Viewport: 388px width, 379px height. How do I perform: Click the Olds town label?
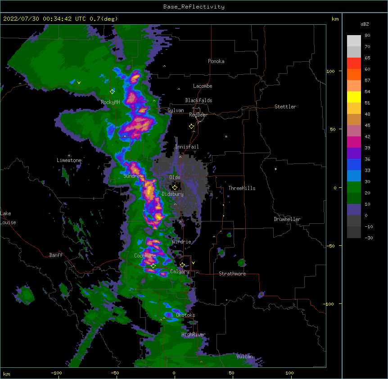(x=175, y=177)
